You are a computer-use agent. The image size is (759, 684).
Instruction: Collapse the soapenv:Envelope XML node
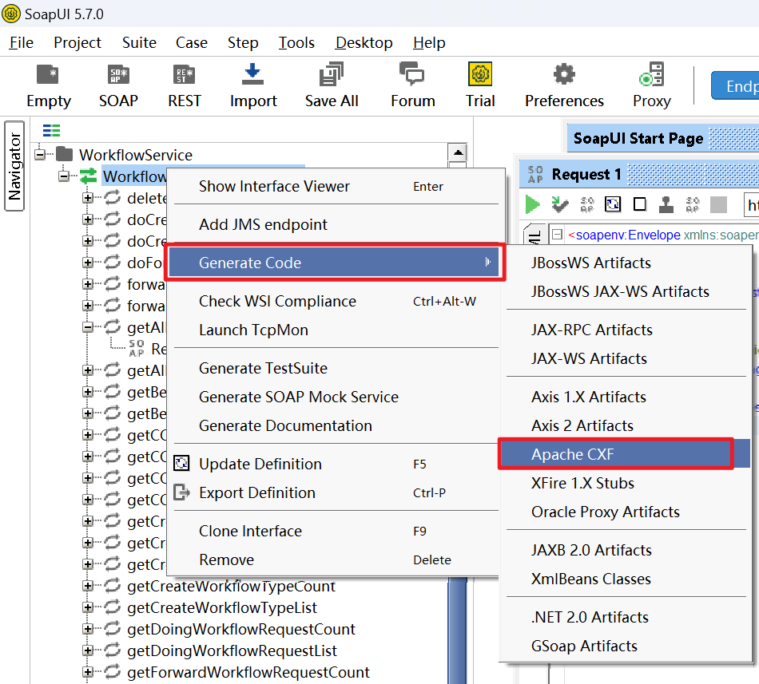(557, 235)
